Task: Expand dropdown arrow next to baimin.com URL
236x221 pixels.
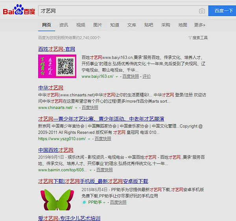Action: tap(90, 170)
